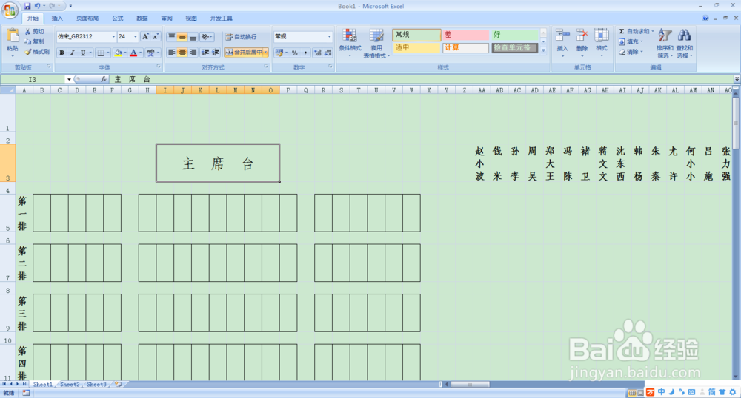Click the Copy (复制) button
The height and width of the screenshot is (398, 741).
35,41
